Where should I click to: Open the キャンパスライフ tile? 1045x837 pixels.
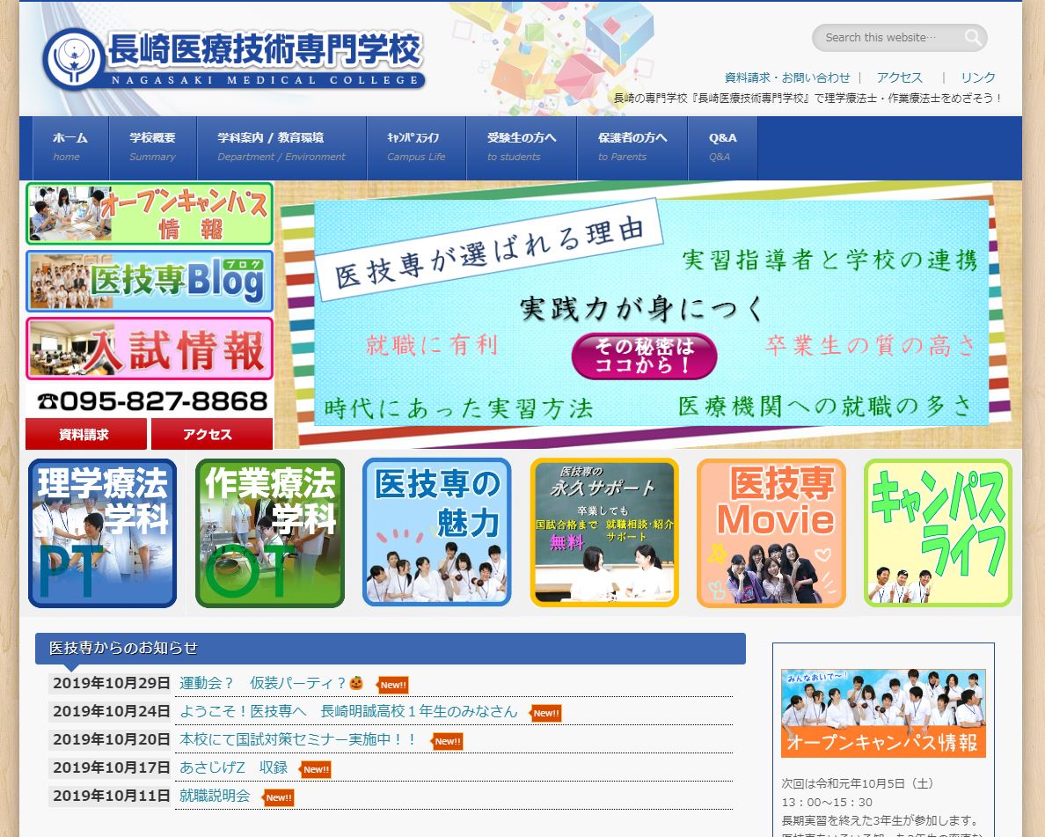[938, 532]
